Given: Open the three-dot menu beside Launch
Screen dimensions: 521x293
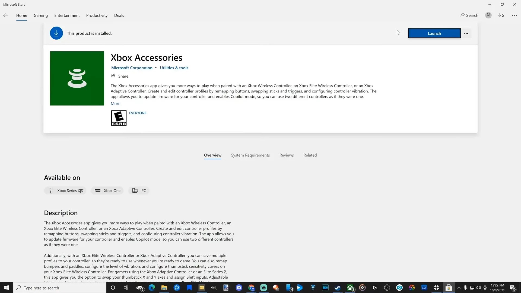Looking at the screenshot, I should (466, 33).
